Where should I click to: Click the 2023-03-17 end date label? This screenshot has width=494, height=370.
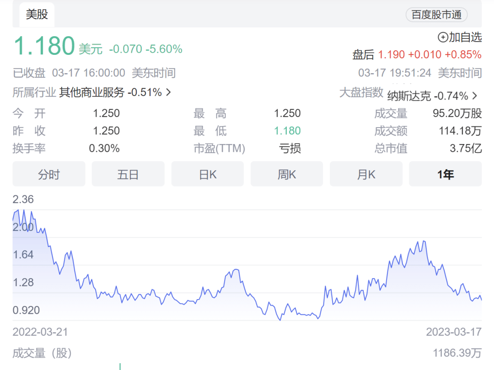454,332
